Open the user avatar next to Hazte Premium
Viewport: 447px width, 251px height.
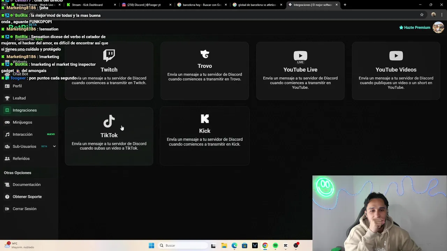pos(438,28)
